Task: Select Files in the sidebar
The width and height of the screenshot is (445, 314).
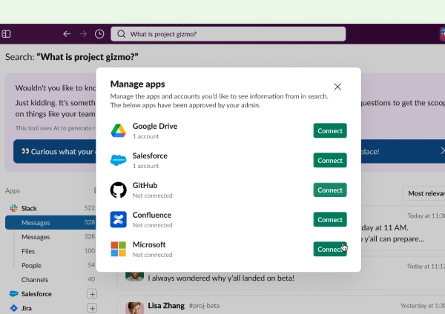Action: (x=29, y=251)
